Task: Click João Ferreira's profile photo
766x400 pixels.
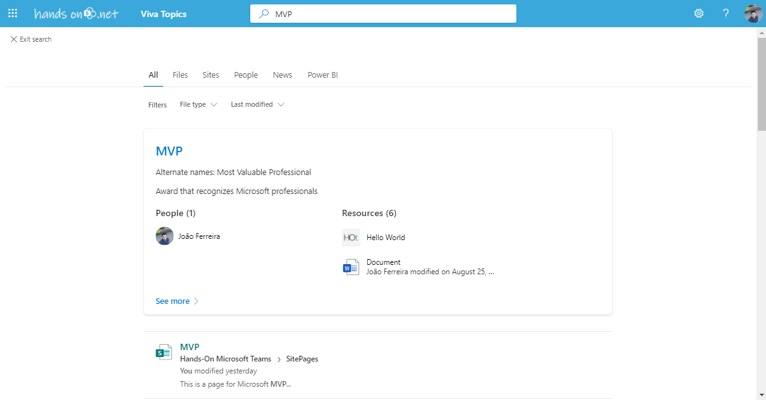Action: point(164,236)
